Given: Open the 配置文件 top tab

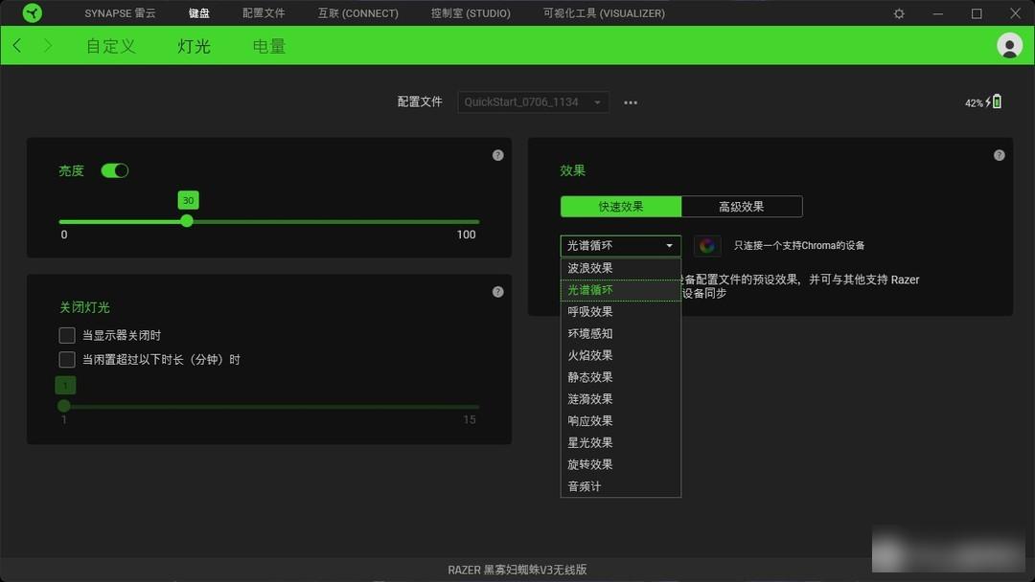Looking at the screenshot, I should pos(264,13).
